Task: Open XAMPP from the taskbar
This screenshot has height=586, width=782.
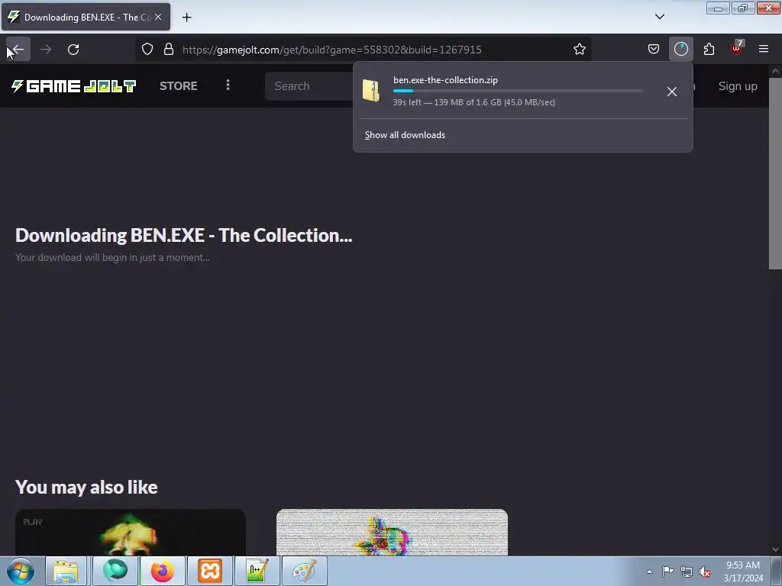Action: (209, 571)
